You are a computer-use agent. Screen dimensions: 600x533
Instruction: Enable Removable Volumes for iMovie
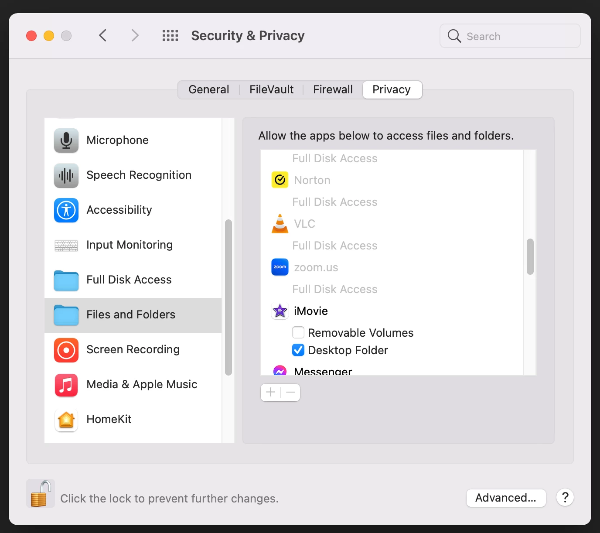[298, 332]
